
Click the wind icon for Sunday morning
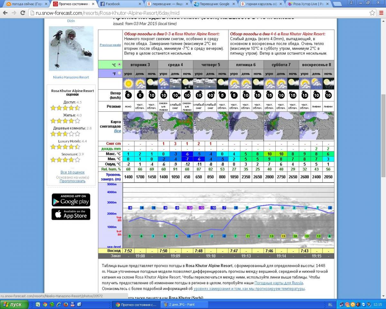(x=305, y=95)
